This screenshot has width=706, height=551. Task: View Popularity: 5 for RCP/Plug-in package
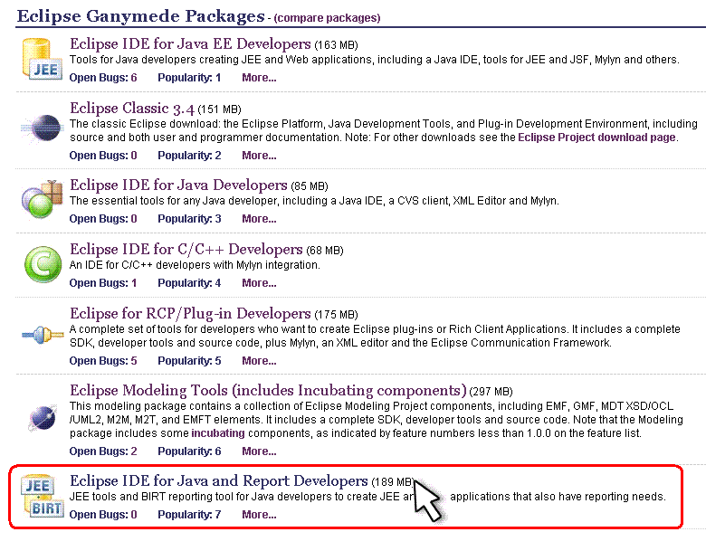click(189, 361)
